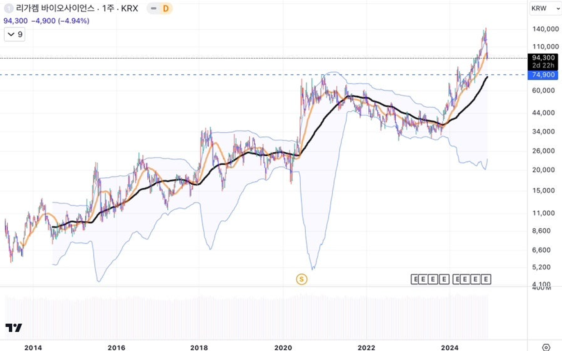Click the 110,000 price axis label
Viewport: 562px width, 351px height.
tap(545, 46)
